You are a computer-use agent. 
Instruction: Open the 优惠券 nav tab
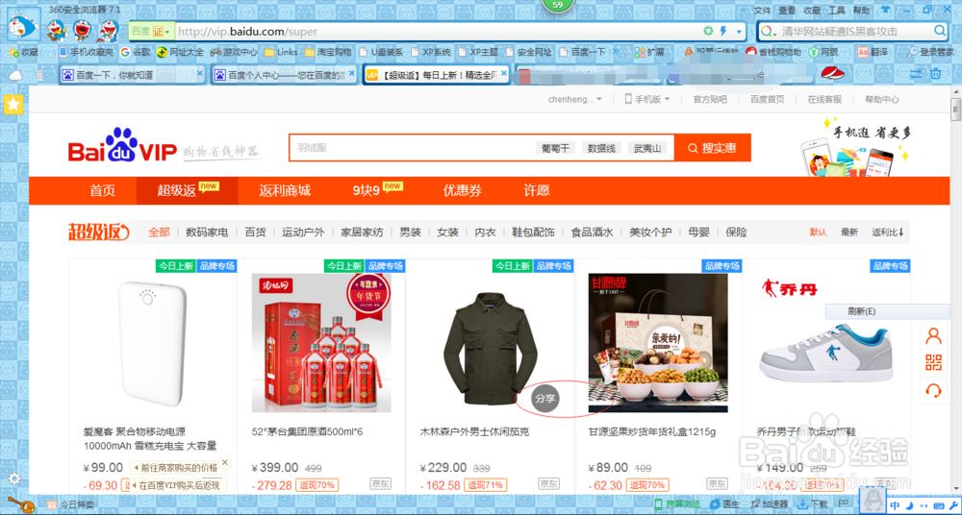[463, 190]
